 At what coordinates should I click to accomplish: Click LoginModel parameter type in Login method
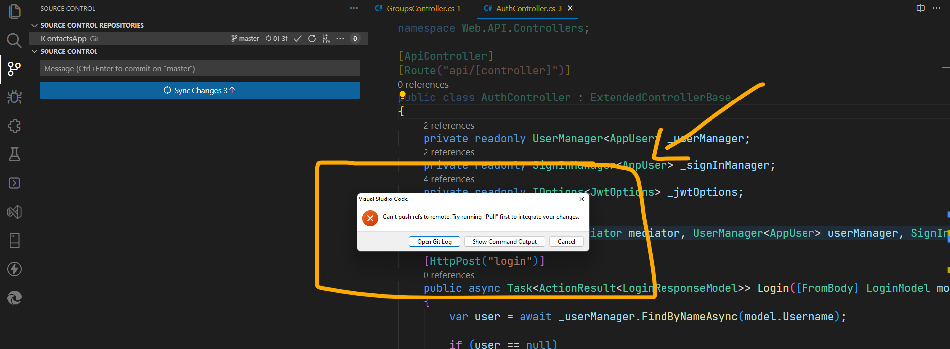pos(898,288)
